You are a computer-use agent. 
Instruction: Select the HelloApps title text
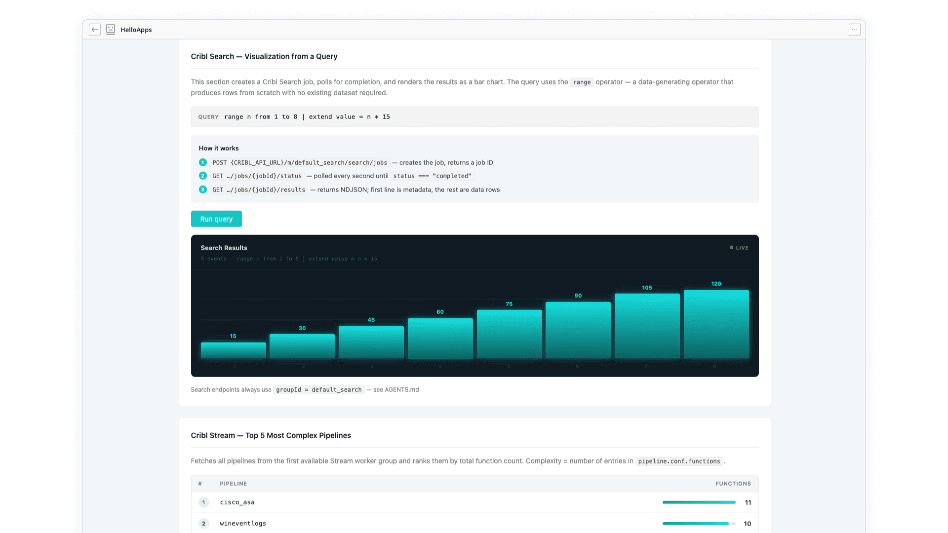[136, 30]
